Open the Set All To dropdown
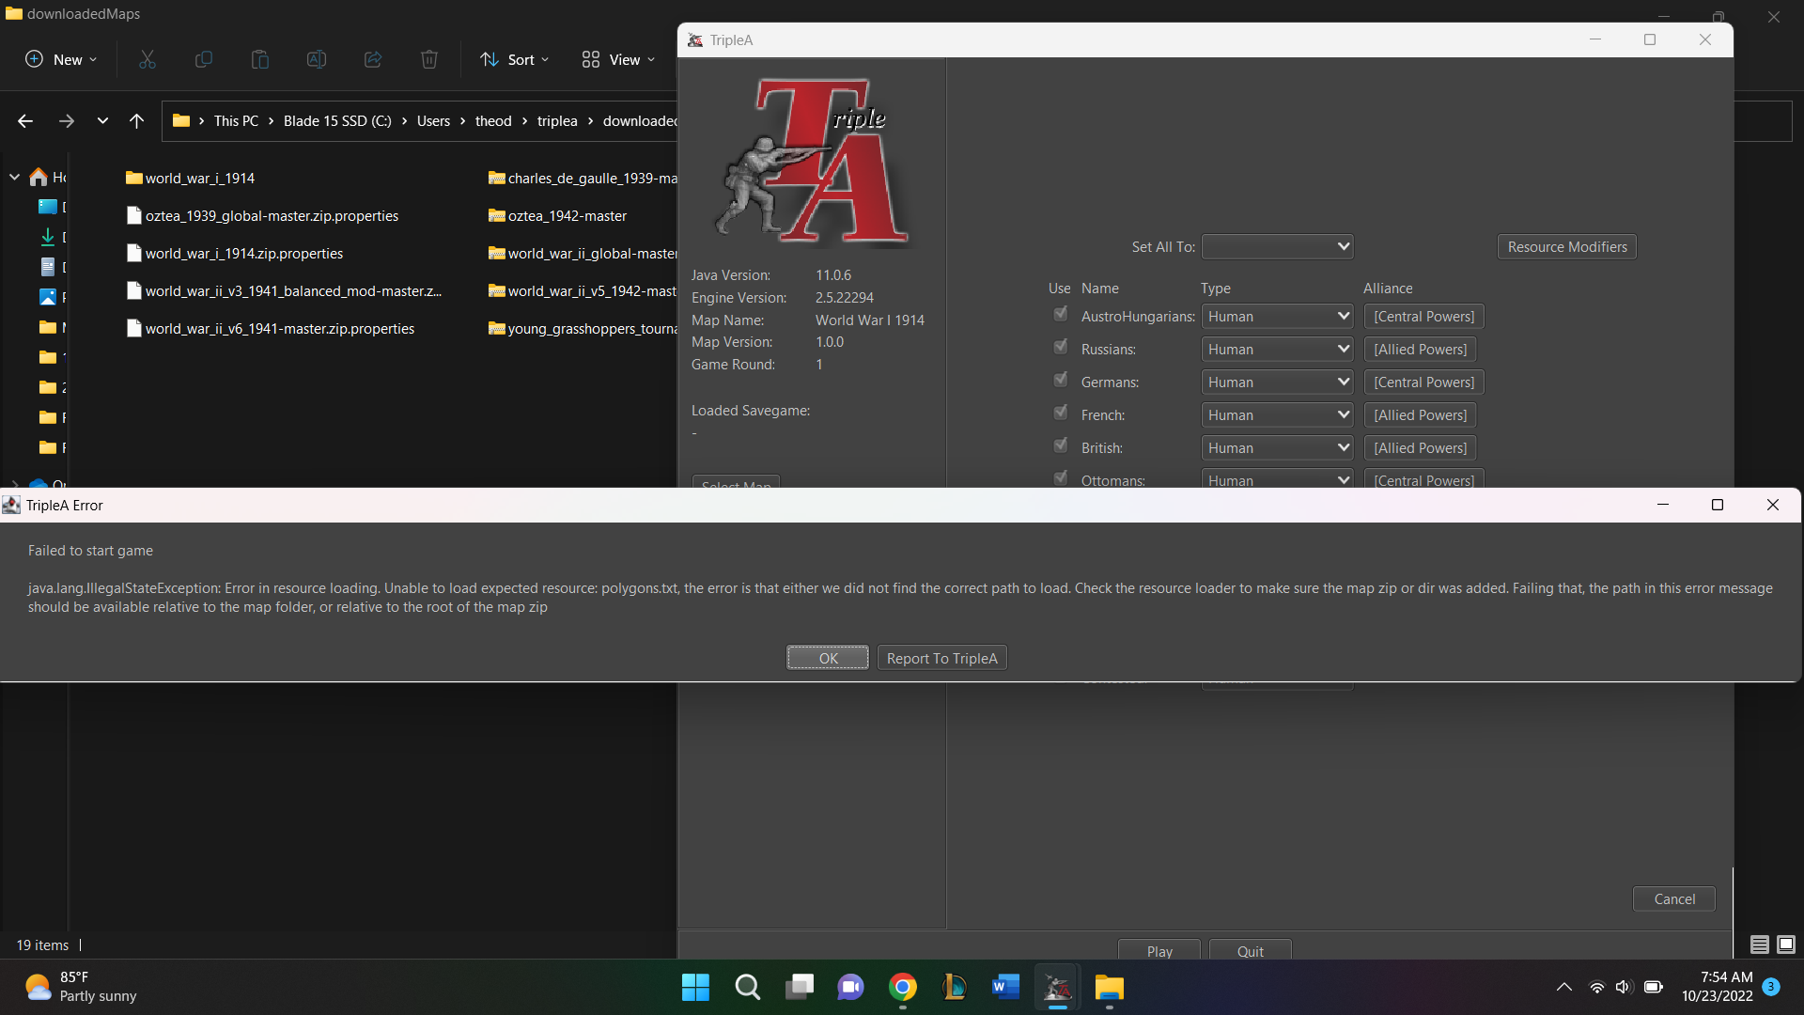This screenshot has height=1015, width=1804. click(x=1277, y=246)
